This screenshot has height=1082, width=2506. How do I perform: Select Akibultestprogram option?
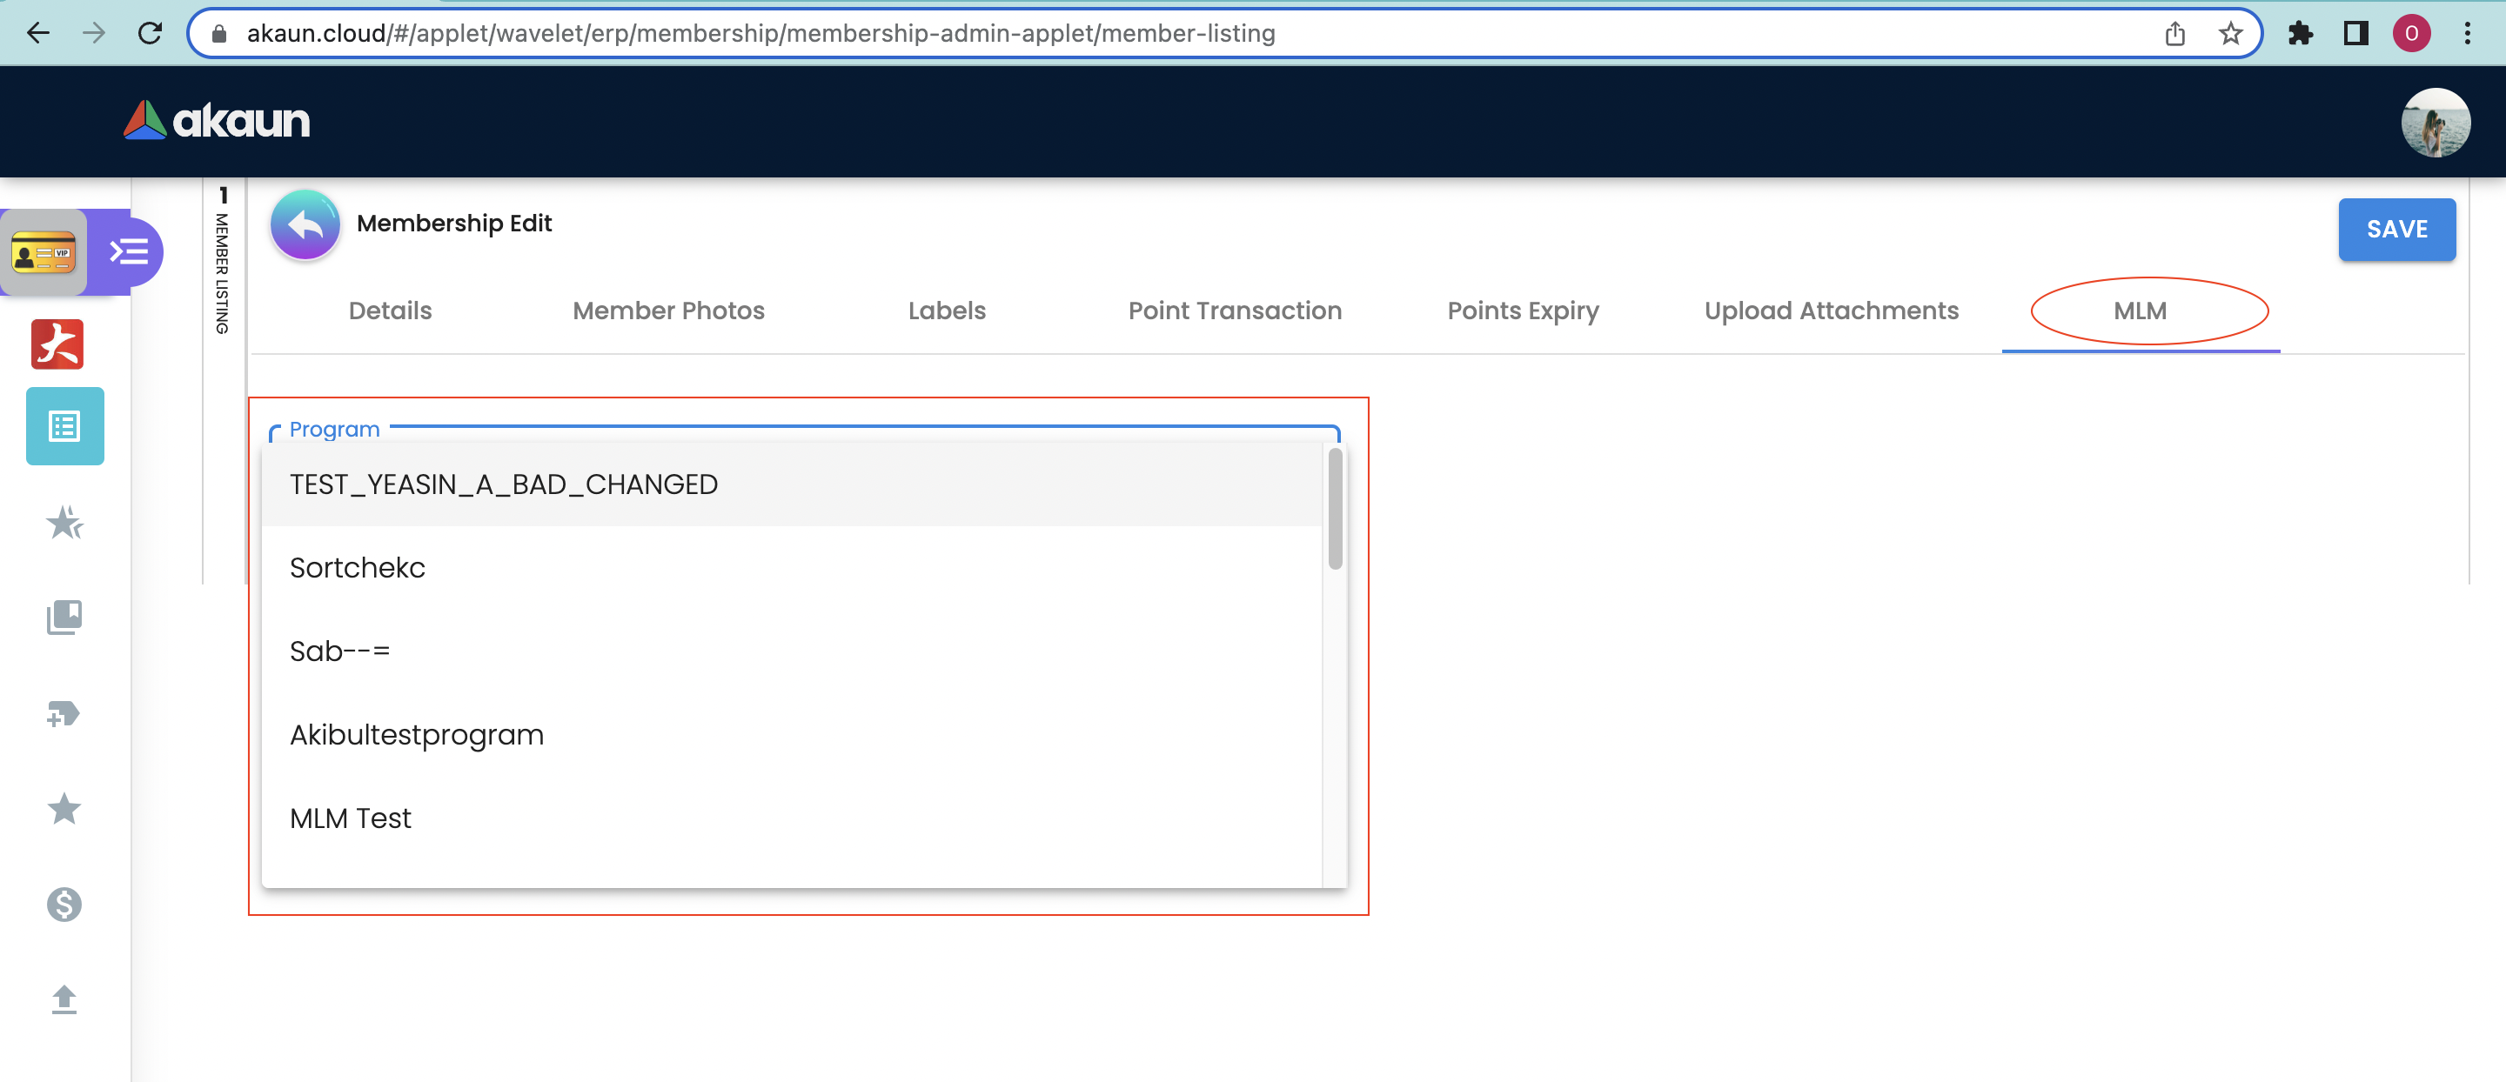[417, 735]
